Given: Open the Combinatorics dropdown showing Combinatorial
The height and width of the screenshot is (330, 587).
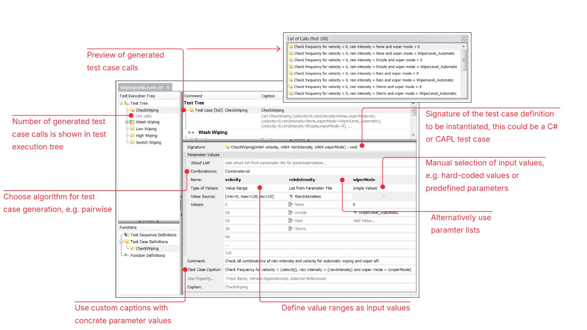Looking at the screenshot, I should pos(320,171).
